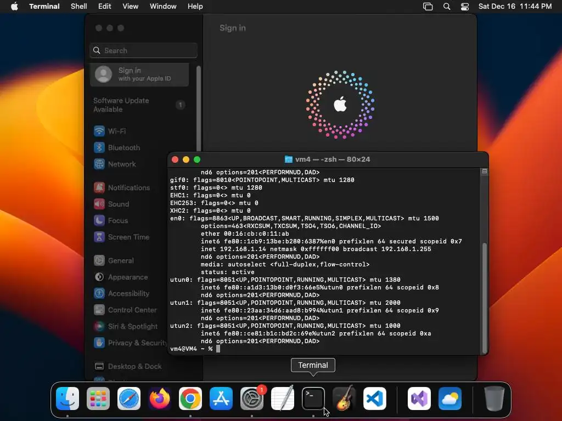Launch Firefox from the dock
Screen dimensions: 562x421
tap(160, 399)
